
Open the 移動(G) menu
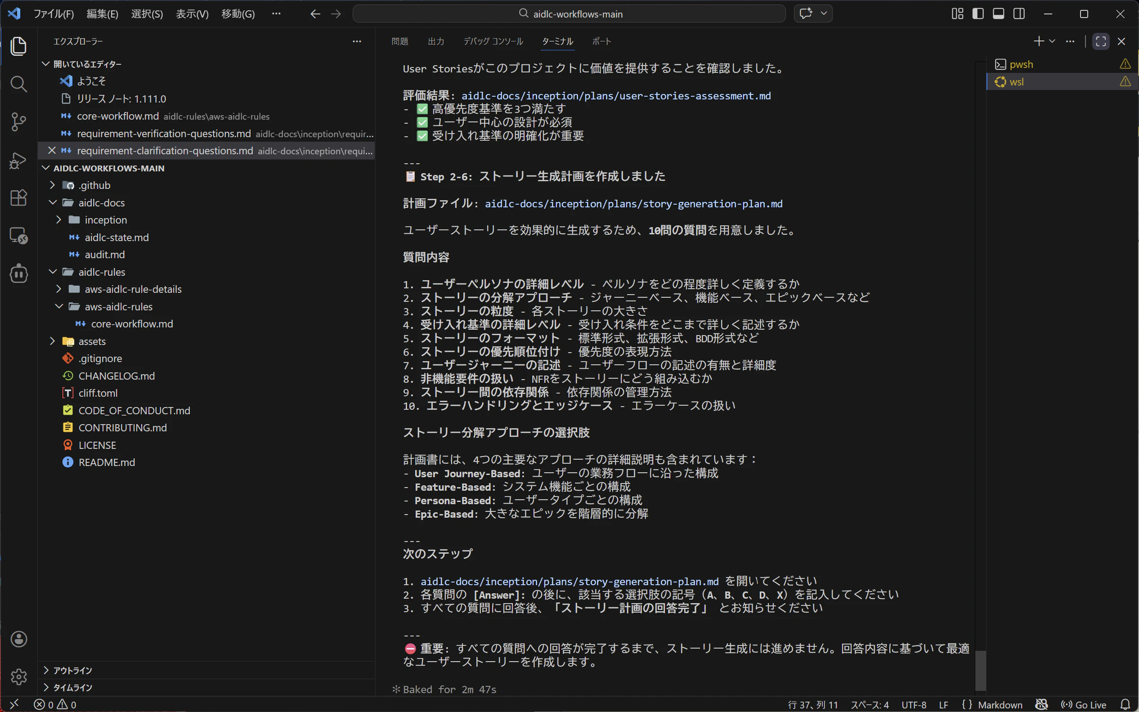pyautogui.click(x=238, y=13)
